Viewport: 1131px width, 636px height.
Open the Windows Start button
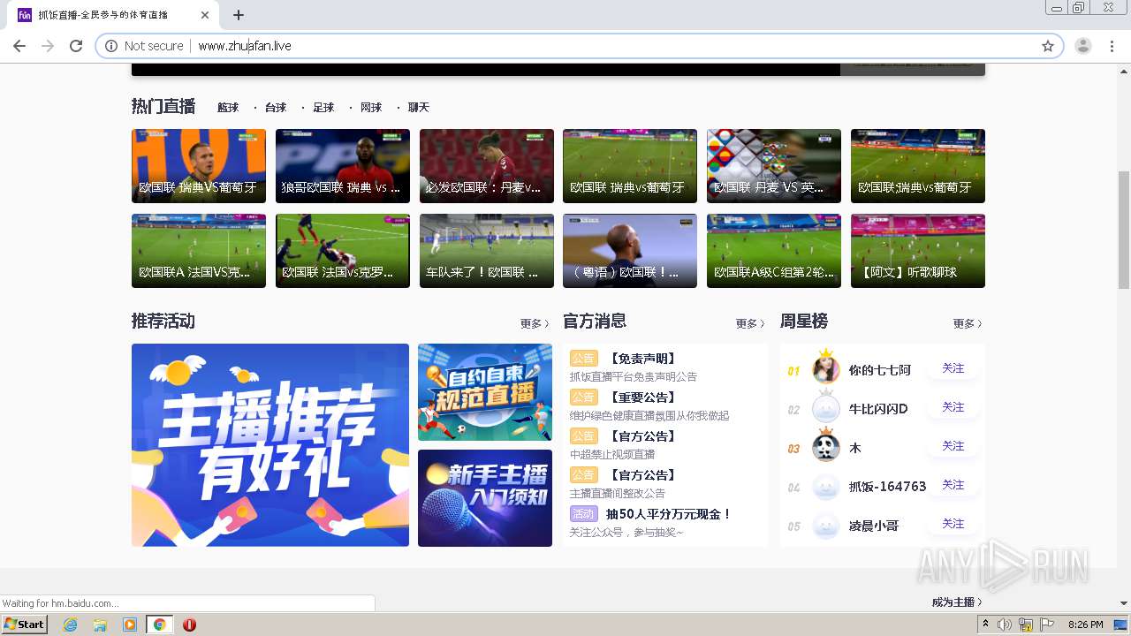25,625
